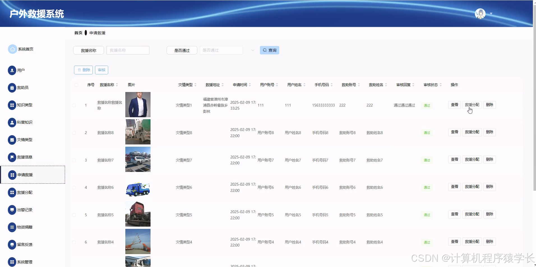Click 查看 for row 救援名称5
The height and width of the screenshot is (267, 536).
tap(454, 214)
